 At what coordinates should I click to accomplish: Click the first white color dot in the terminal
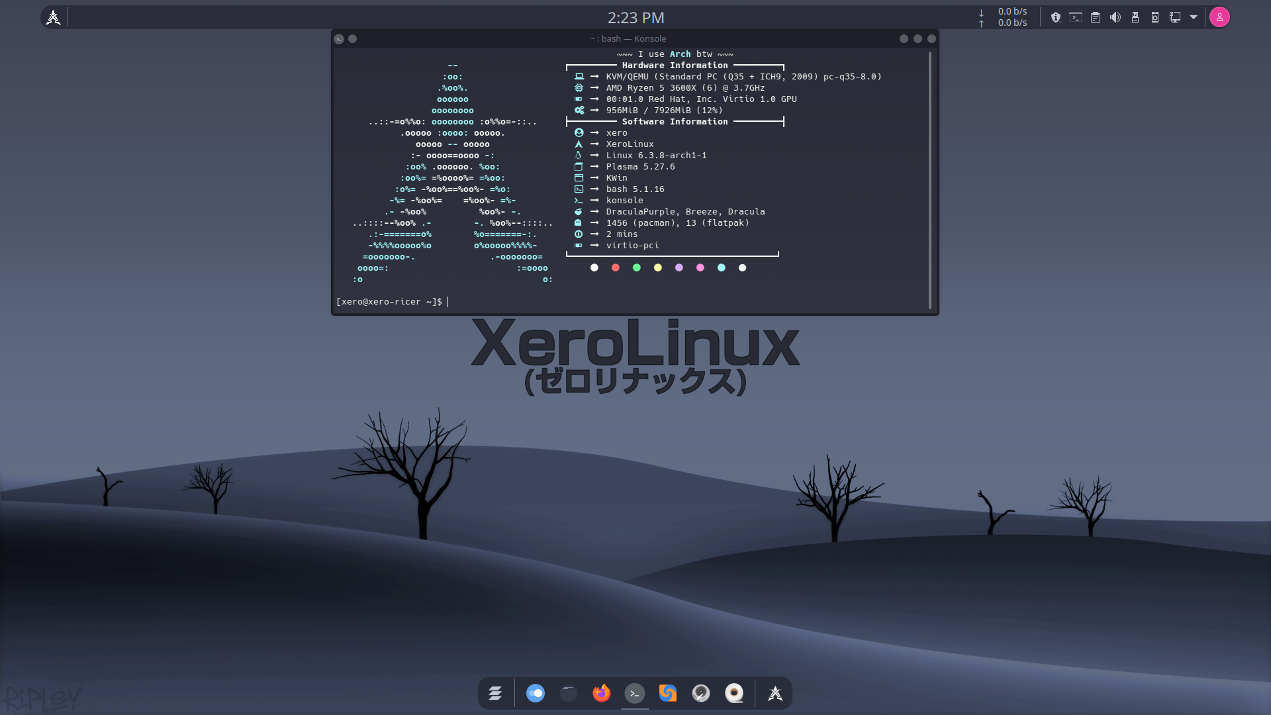click(x=594, y=268)
